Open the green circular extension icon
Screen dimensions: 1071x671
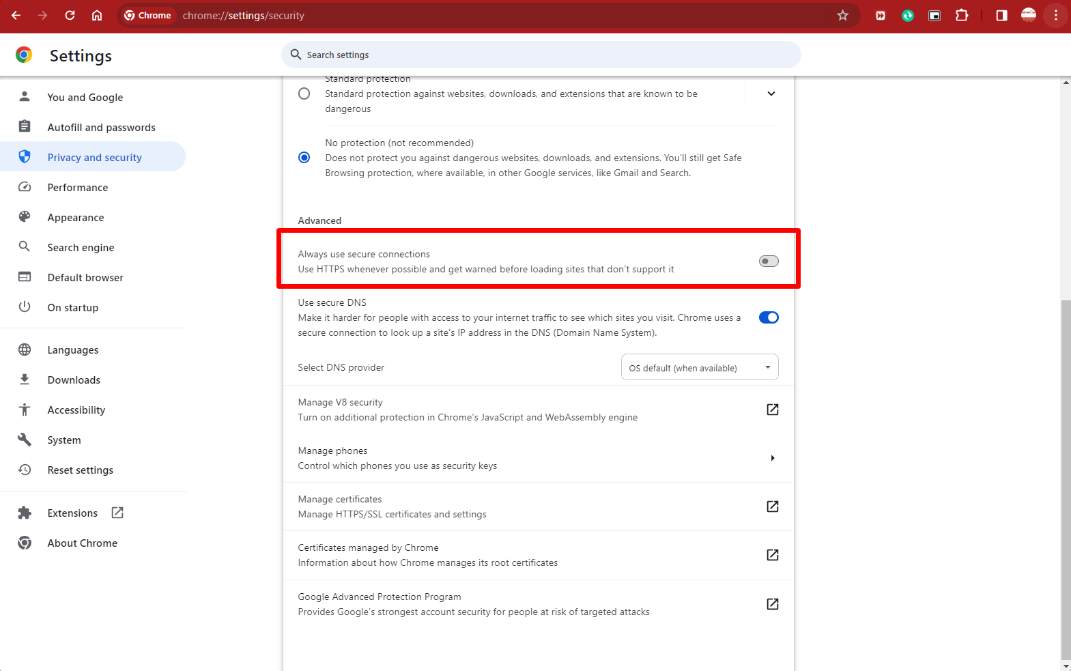tap(908, 15)
